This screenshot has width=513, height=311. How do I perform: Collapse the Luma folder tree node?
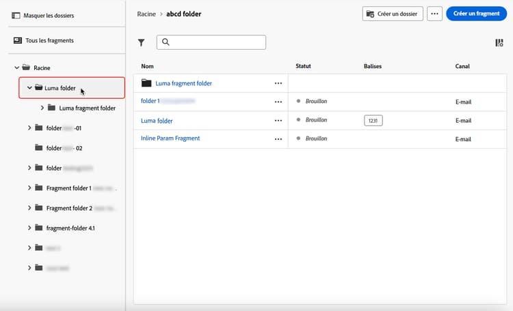click(29, 88)
